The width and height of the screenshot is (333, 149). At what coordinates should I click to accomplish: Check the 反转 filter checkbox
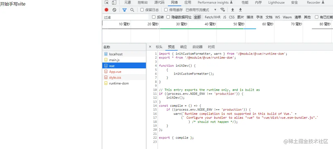coord(154,17)
